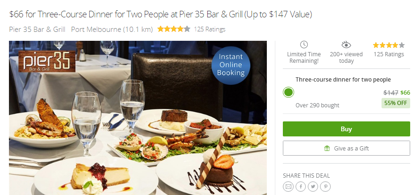Click the Port Melbourne location link
This screenshot has width=413, height=195.
(x=112, y=29)
